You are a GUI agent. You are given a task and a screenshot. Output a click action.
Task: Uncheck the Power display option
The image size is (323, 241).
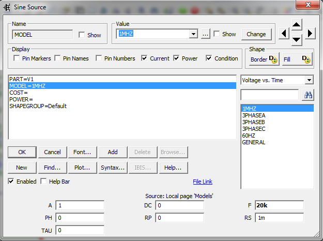click(176, 58)
